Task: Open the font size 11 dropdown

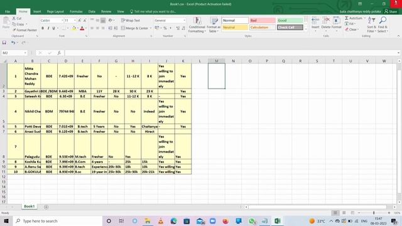Action: (75, 20)
